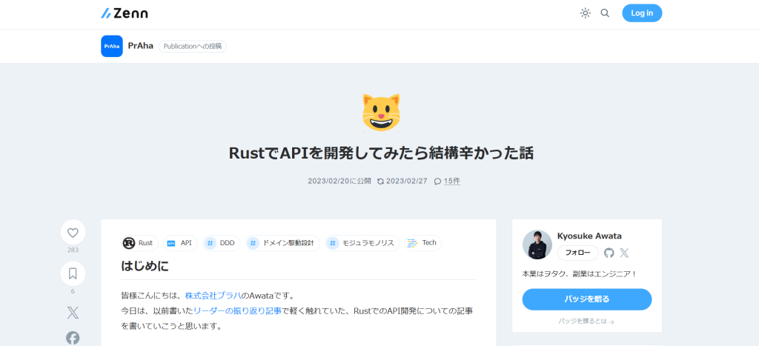Open the Tech category tag
Viewport: 759px width, 346px height.
click(422, 243)
